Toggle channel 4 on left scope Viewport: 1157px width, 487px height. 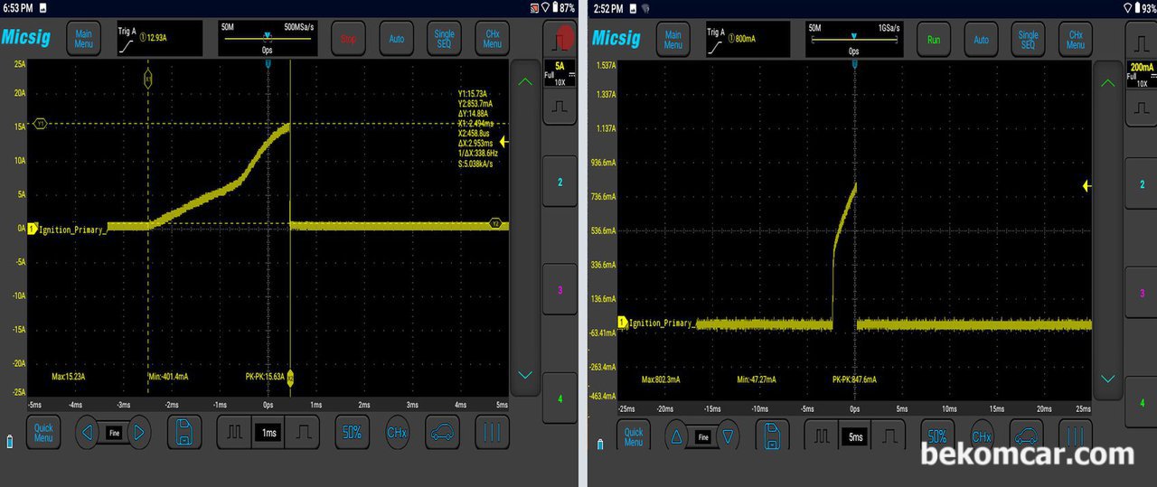tap(560, 398)
